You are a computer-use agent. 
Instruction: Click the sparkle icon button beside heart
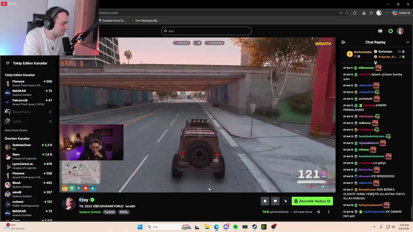pyautogui.click(x=286, y=201)
